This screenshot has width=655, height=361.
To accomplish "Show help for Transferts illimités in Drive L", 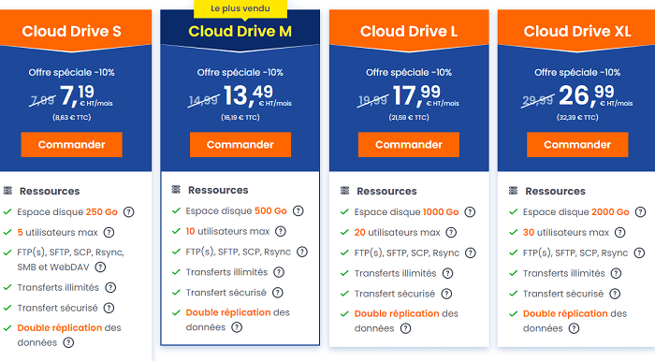I will 447,273.
